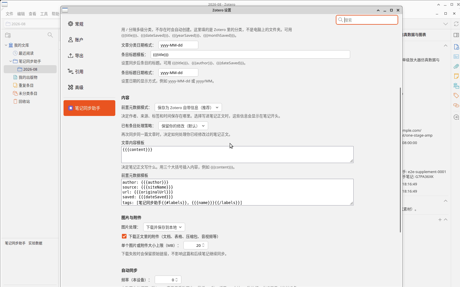Screen dimensions: 460x287
Task: Click the 导出 upload icon
Action: point(70,56)
